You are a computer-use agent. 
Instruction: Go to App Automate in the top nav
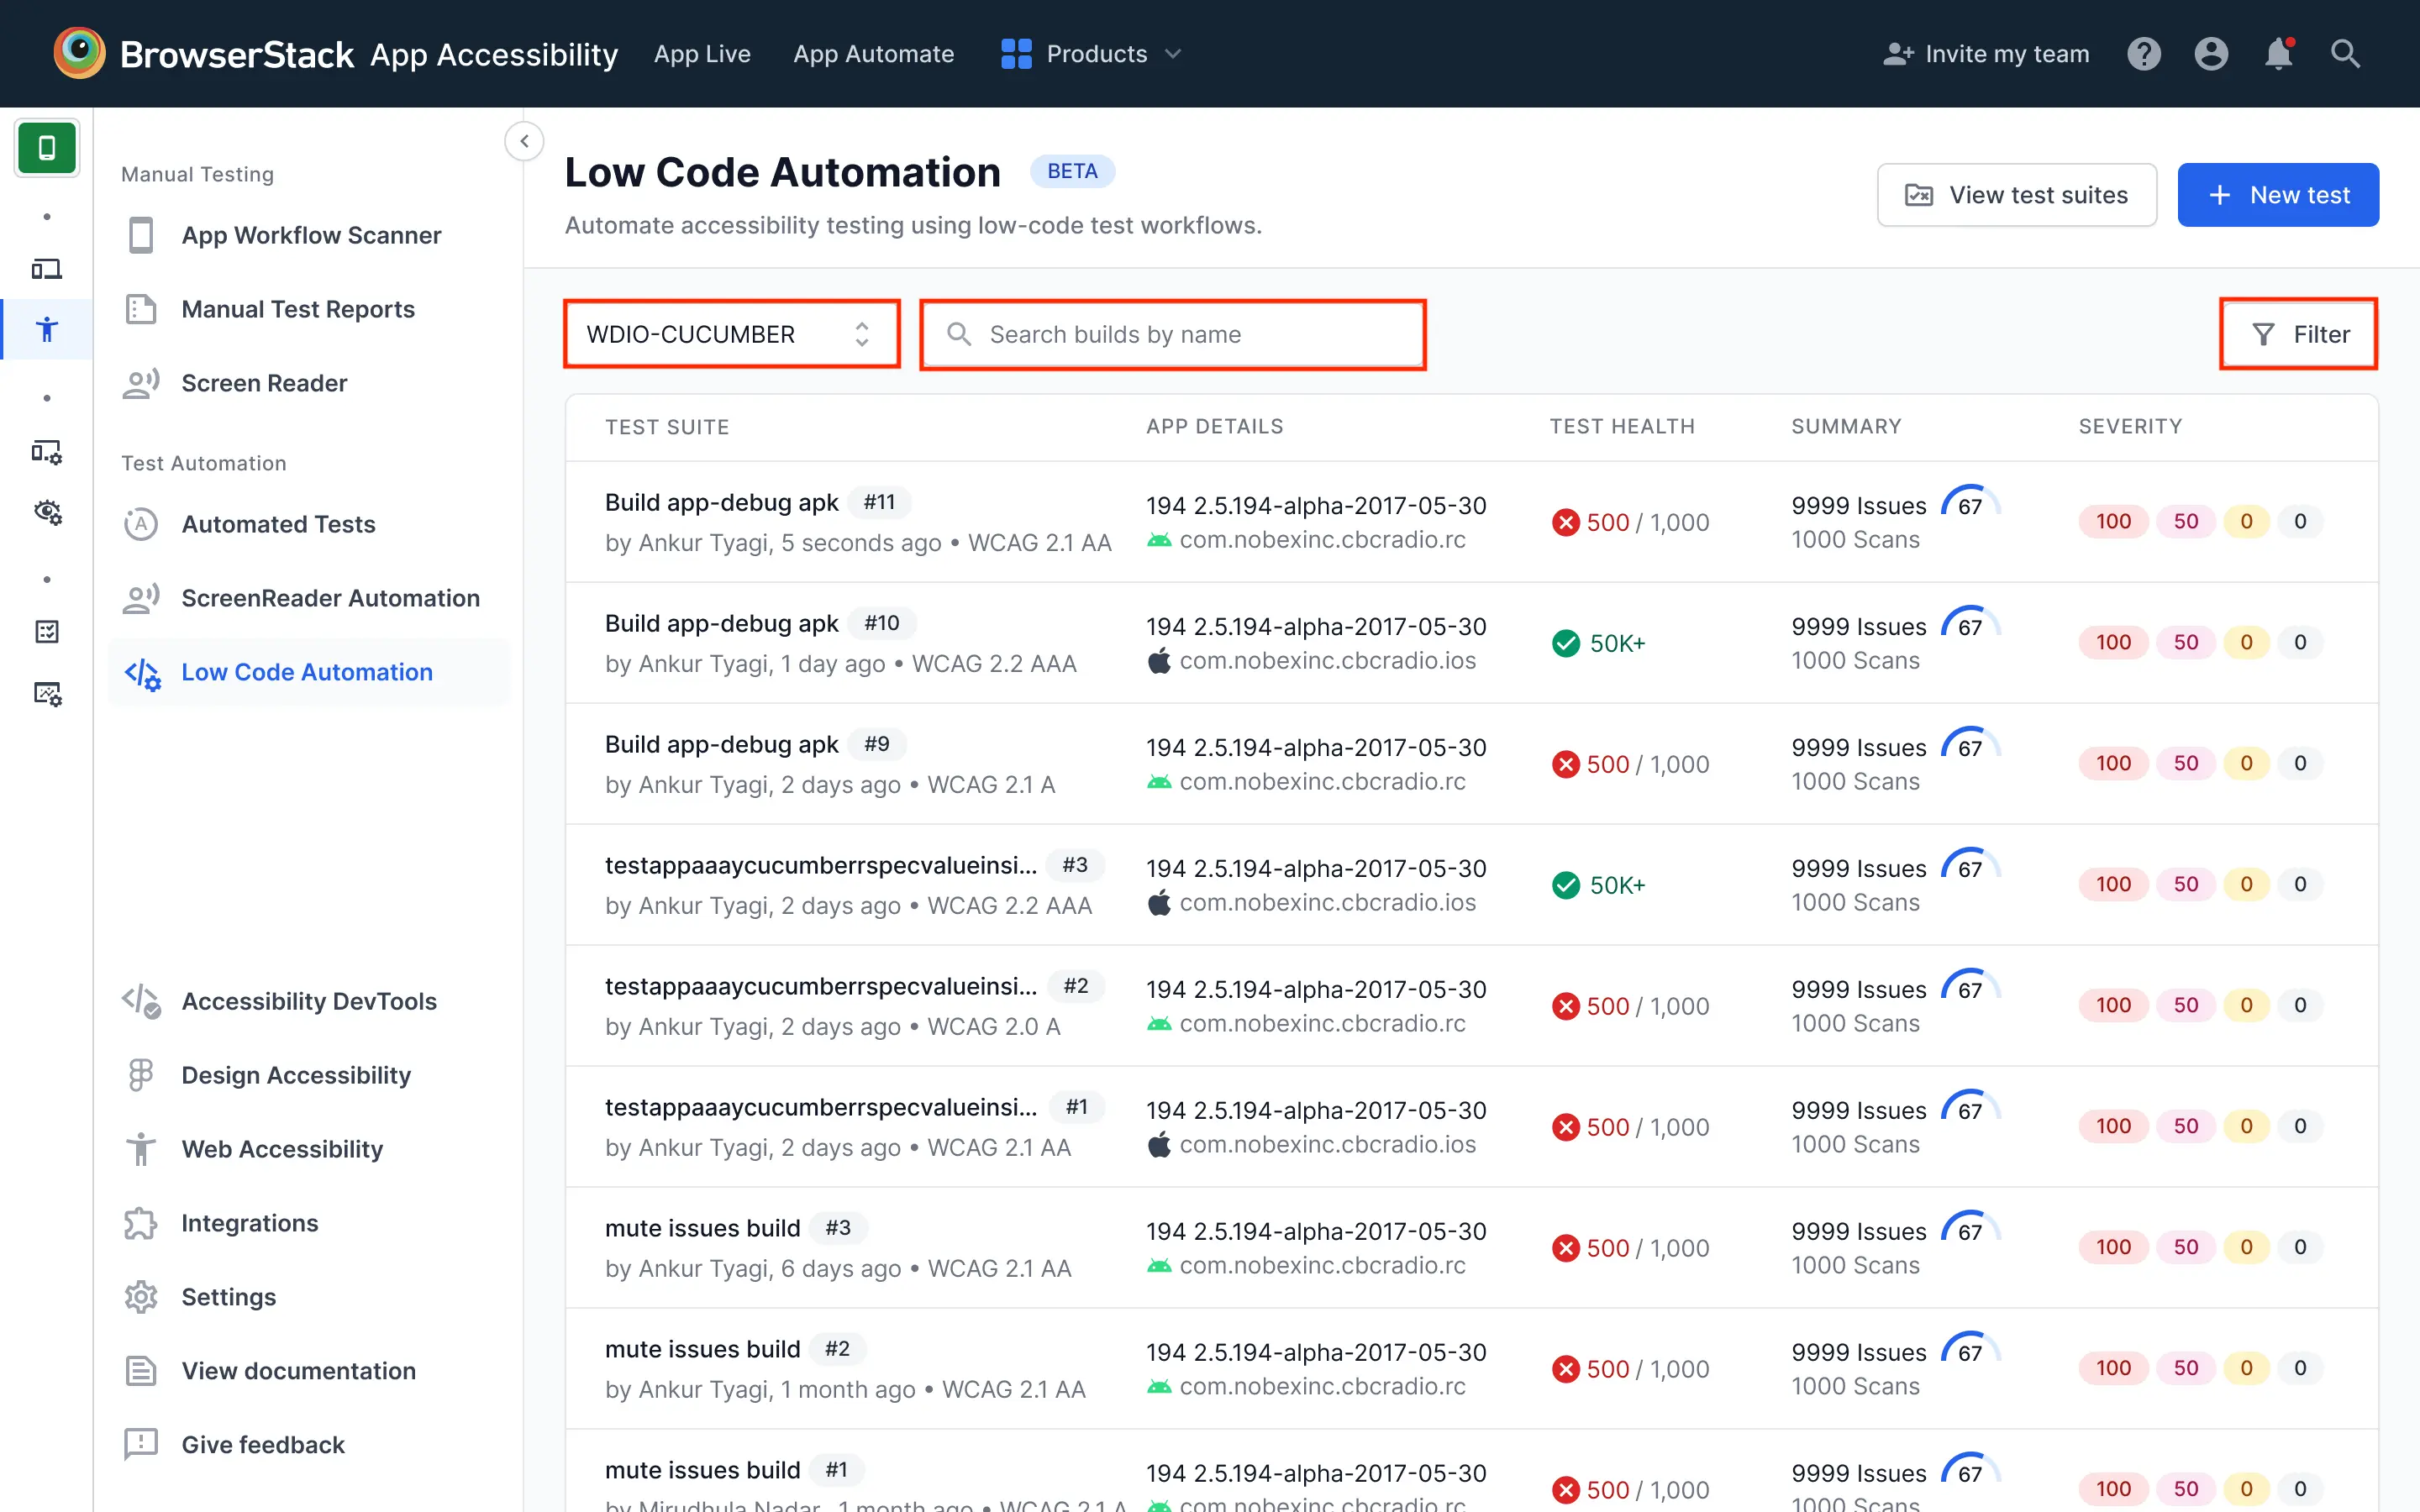(873, 54)
